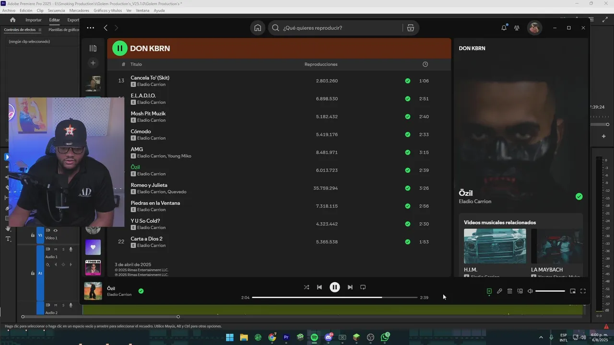Skip to next track in Spotify
This screenshot has width=614, height=345.
tap(350, 287)
